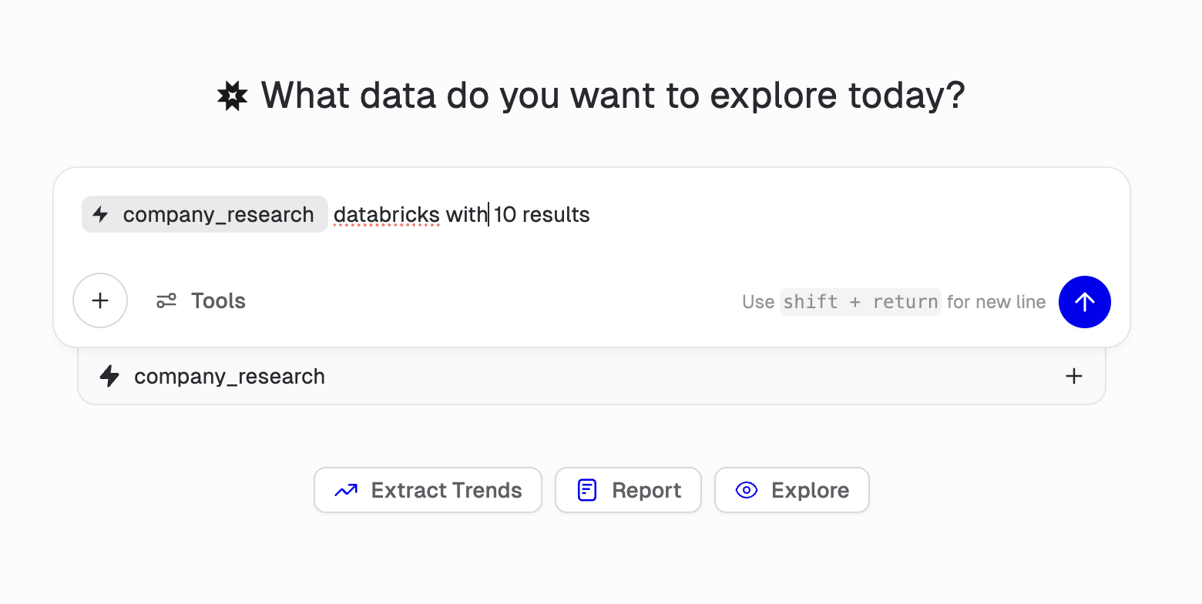Click the lightning icon inside the prompt chip
The image size is (1202, 604).
click(100, 214)
